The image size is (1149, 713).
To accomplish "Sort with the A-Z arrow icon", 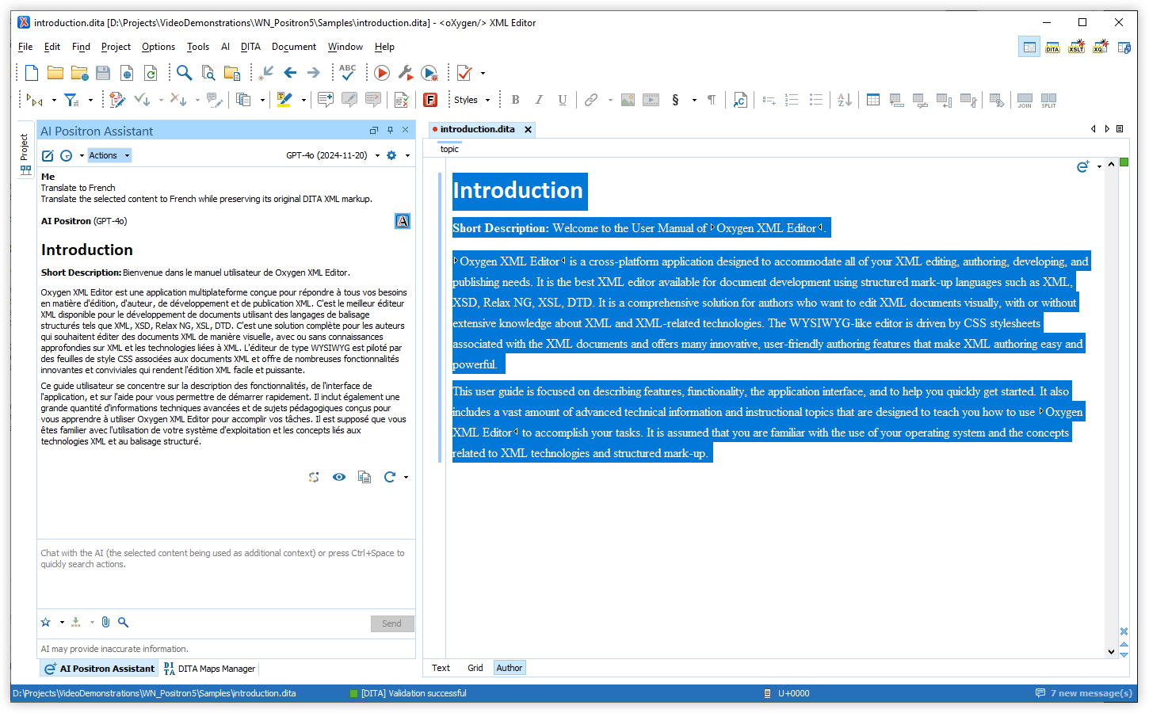I will pyautogui.click(x=845, y=100).
